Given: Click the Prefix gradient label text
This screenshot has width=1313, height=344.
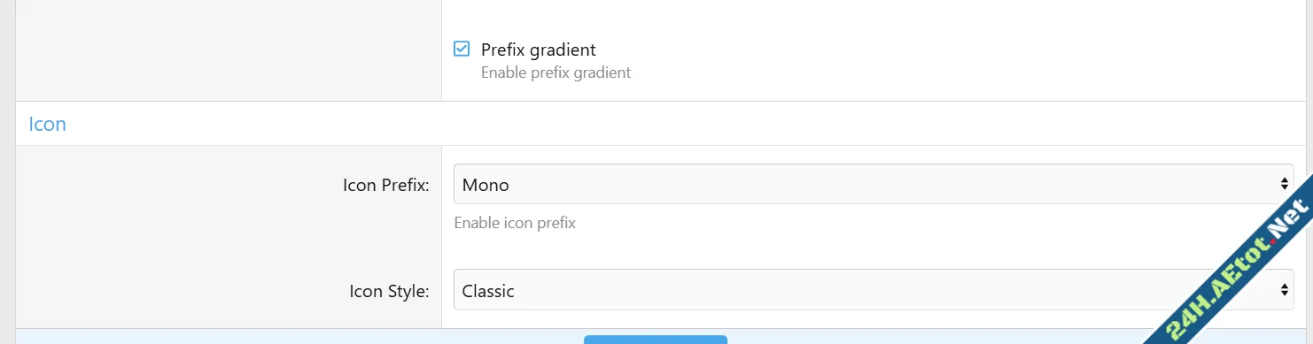Looking at the screenshot, I should click(x=538, y=50).
